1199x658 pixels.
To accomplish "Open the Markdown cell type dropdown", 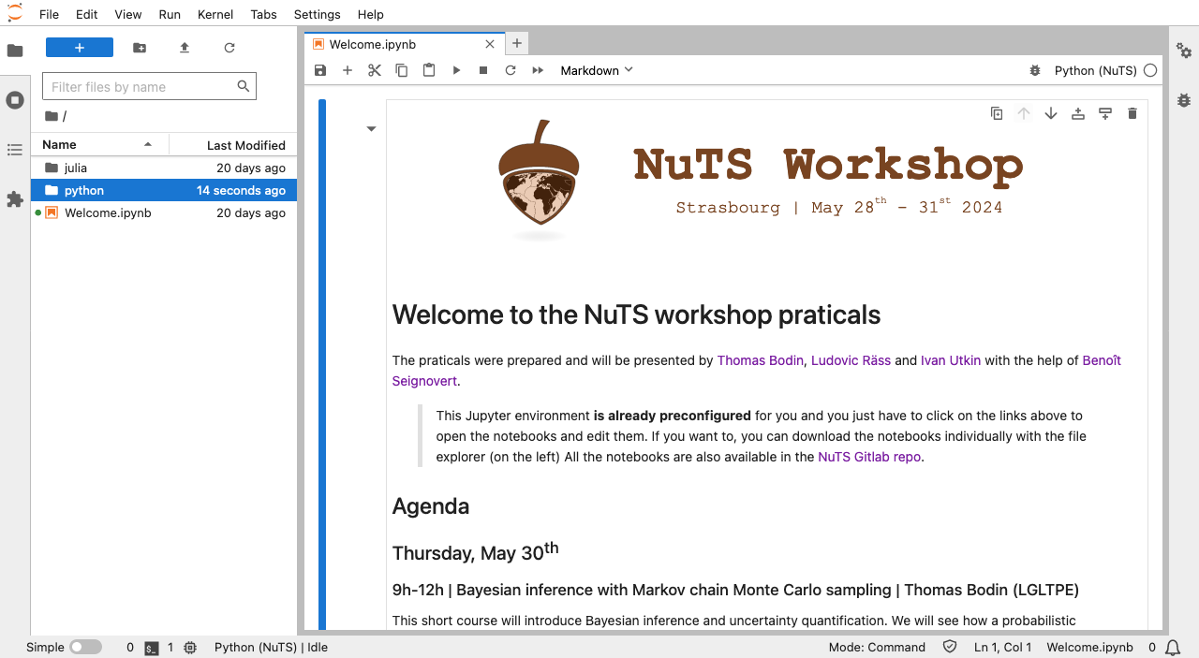I will pyautogui.click(x=597, y=70).
